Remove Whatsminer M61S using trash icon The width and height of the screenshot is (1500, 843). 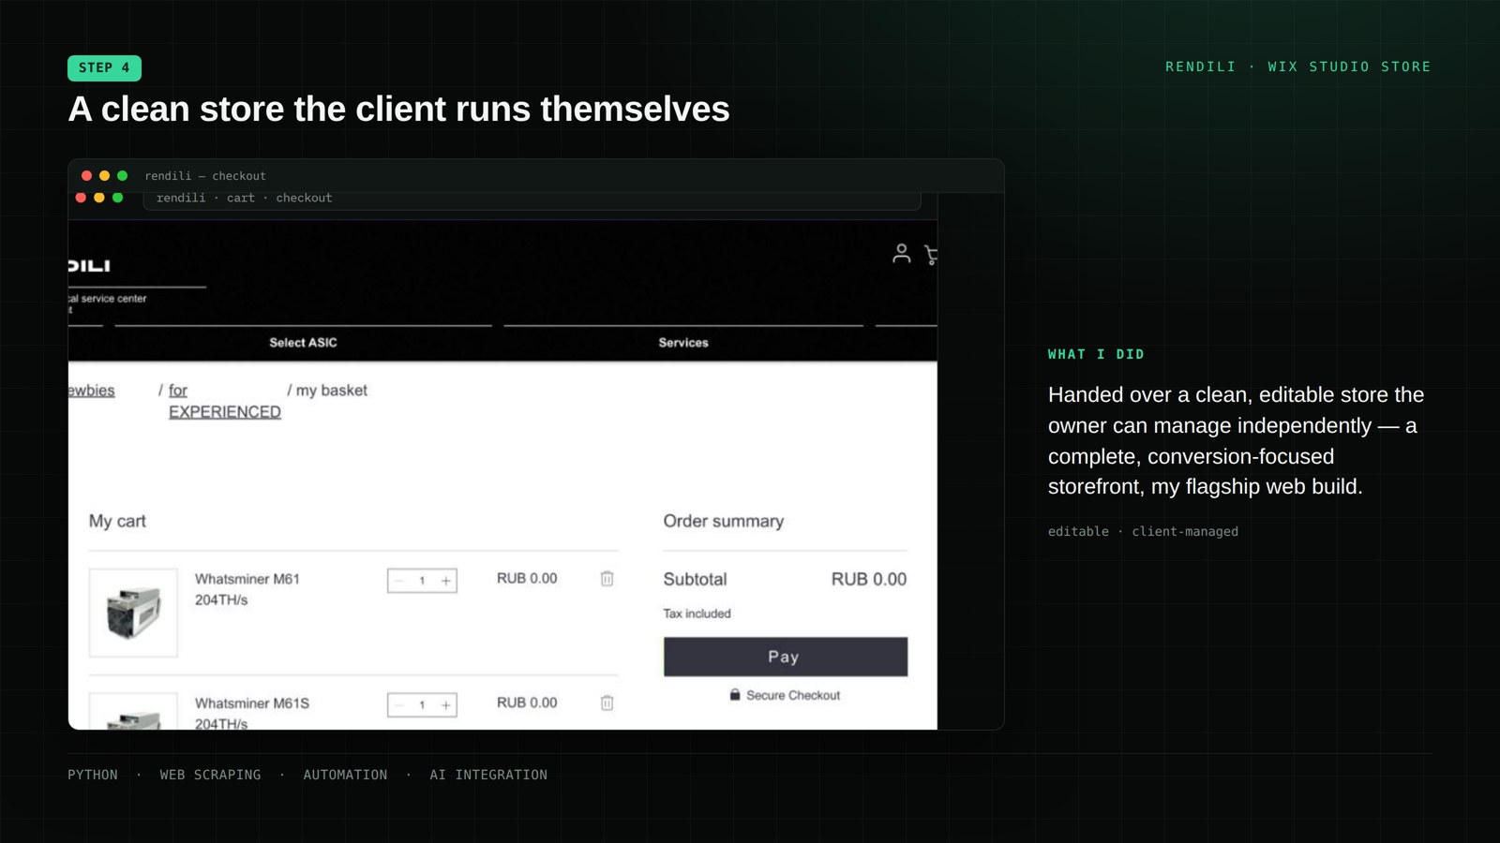[x=607, y=702]
